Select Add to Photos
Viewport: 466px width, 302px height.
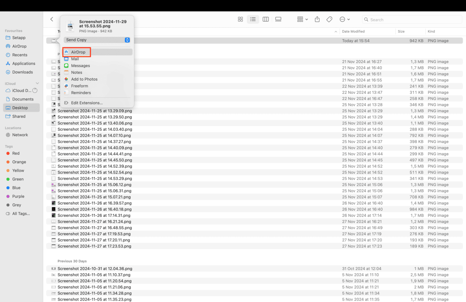coord(97,79)
